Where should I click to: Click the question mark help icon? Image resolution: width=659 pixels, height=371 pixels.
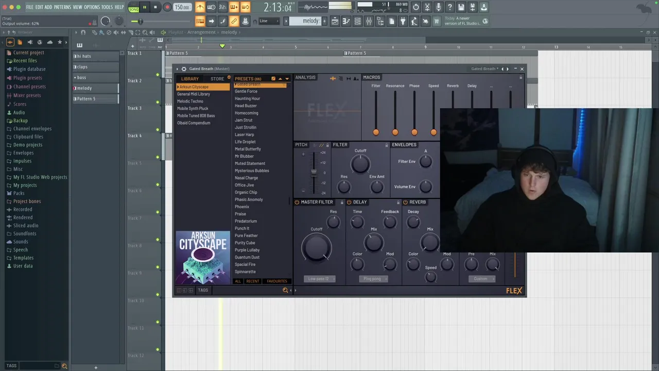click(450, 7)
